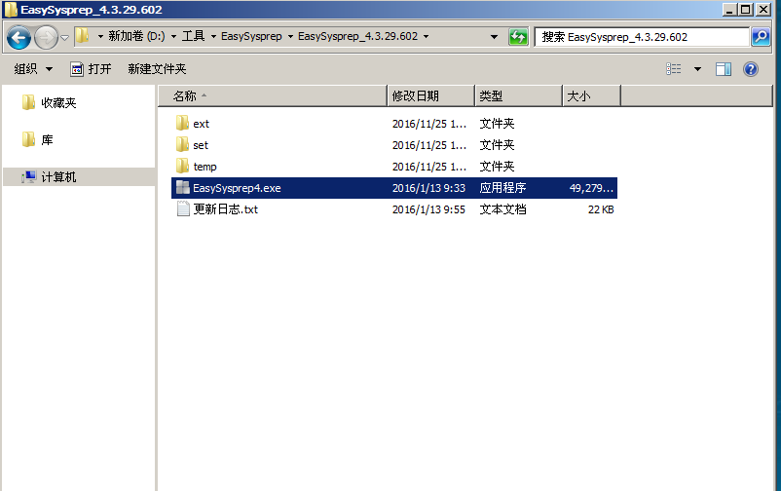Click the search magnifier icon

coord(761,37)
